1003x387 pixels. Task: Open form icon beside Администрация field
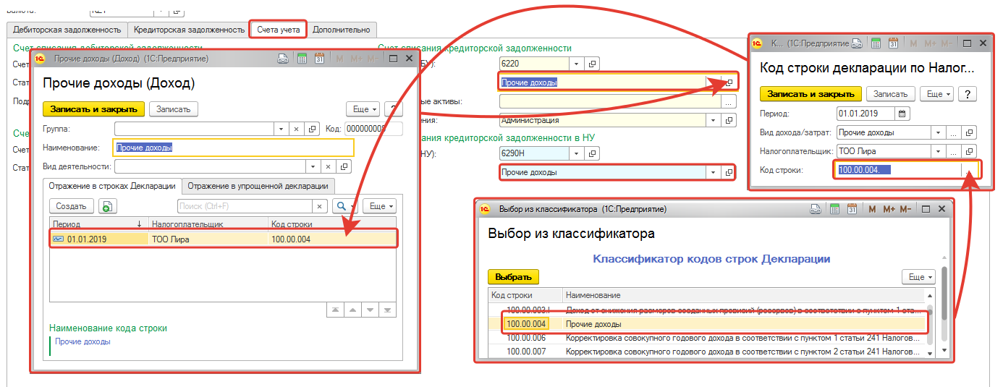(729, 120)
